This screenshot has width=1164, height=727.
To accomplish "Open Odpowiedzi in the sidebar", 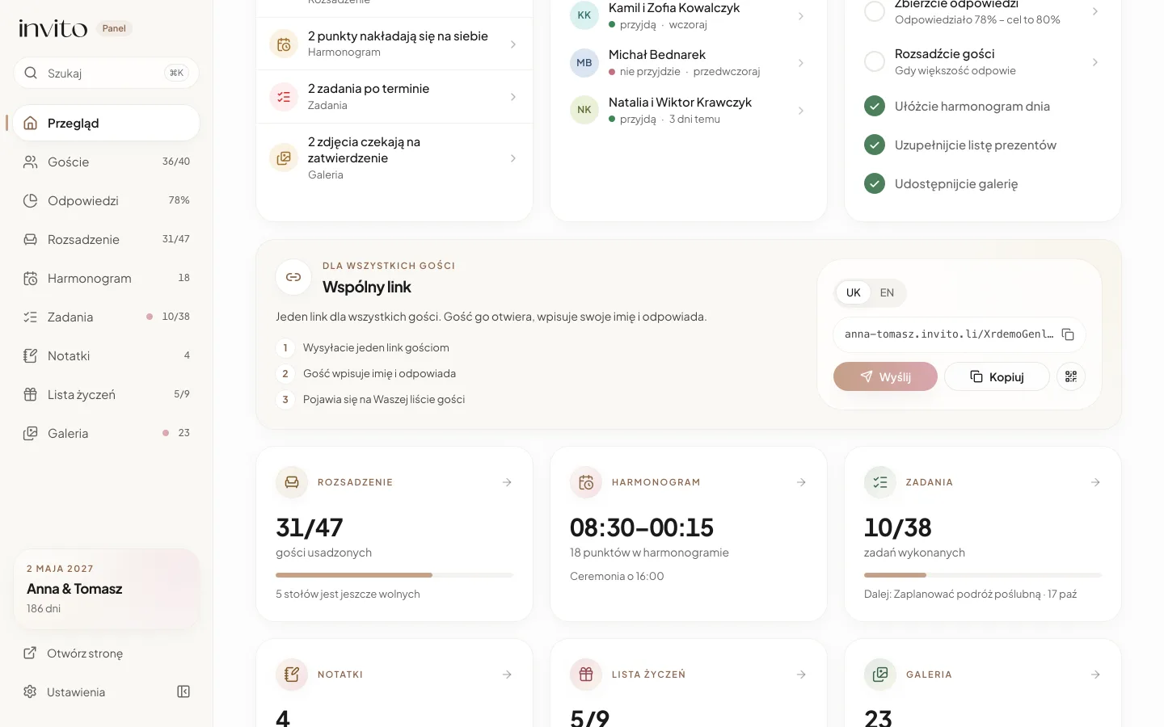I will (x=107, y=201).
